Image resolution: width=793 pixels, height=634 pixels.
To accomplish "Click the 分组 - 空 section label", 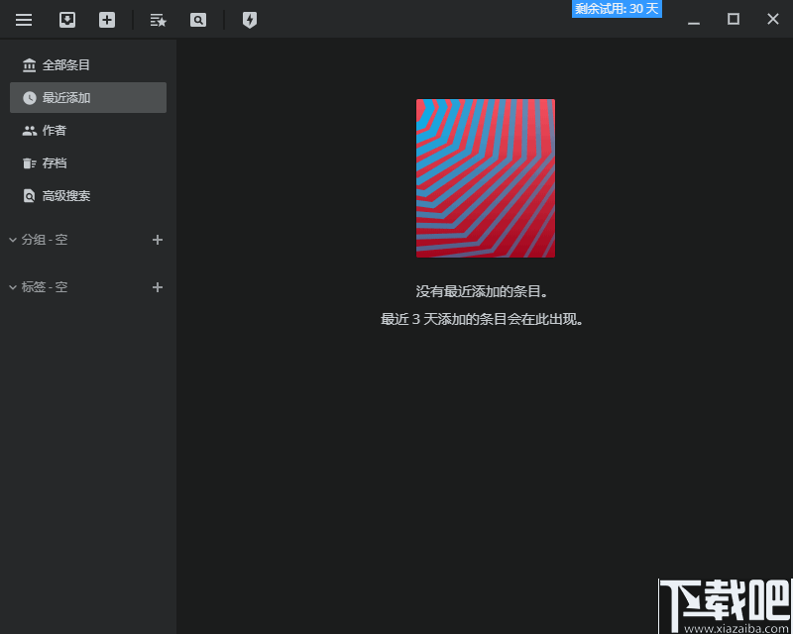I will [x=45, y=240].
